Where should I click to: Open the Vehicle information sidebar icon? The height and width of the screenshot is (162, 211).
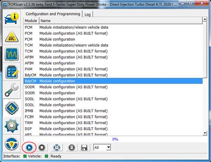[12, 18]
